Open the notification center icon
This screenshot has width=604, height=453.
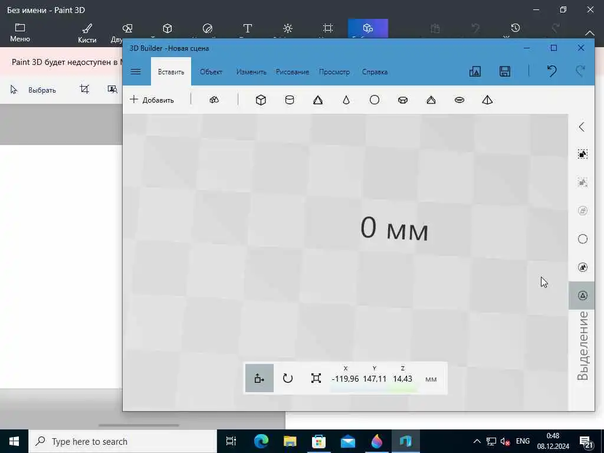(x=586, y=442)
